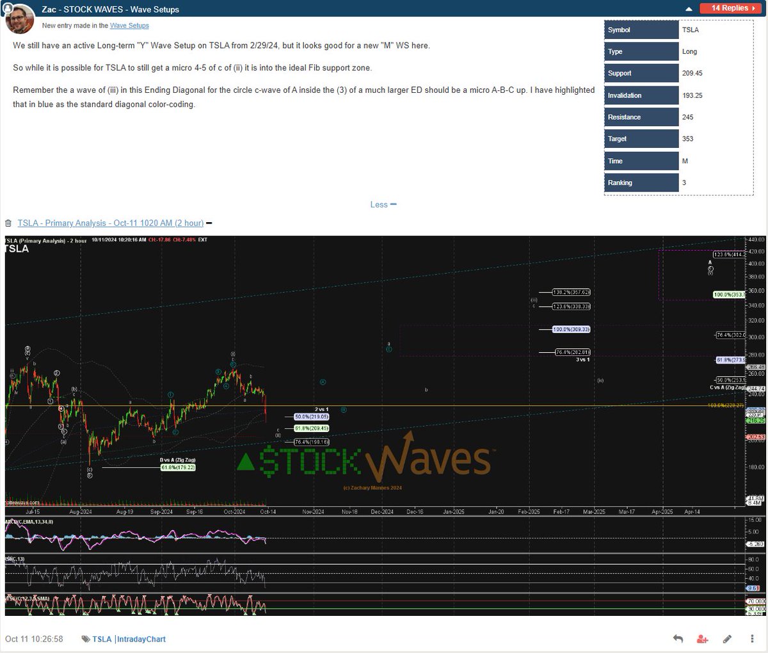Open TSLA Primary Analysis Oct-11 chart link
768x653 pixels.
(x=111, y=223)
